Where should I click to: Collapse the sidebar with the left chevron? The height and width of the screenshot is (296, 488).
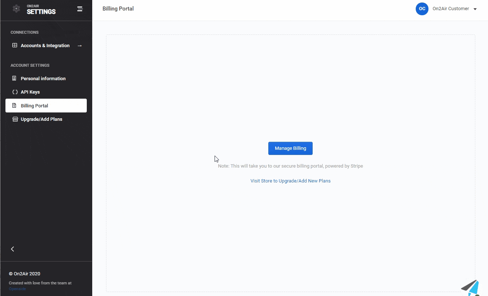pyautogui.click(x=13, y=249)
